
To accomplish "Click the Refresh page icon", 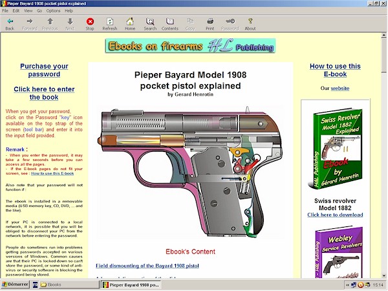I will pyautogui.click(x=110, y=21).
